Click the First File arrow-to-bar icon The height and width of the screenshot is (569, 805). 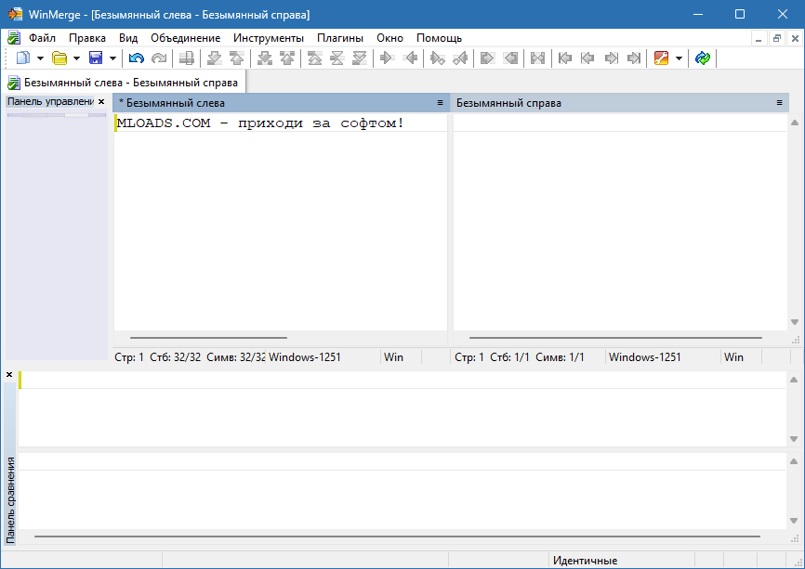click(565, 58)
